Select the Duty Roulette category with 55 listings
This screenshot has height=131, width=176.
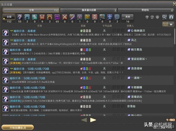click(x=20, y=17)
